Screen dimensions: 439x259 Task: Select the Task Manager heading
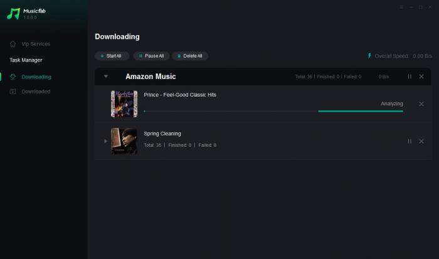26,60
